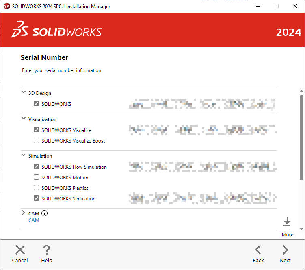Screen dimensions: 305x270
Task: Expand the CAM section chevron
Action: click(23, 213)
